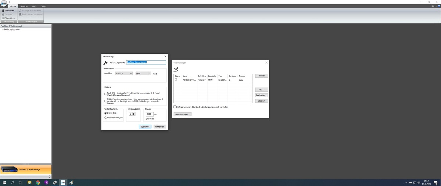Viewport: 441px width, 186px height.
Task: Open Google Chrome from the taskbar
Action: pyautogui.click(x=38, y=182)
